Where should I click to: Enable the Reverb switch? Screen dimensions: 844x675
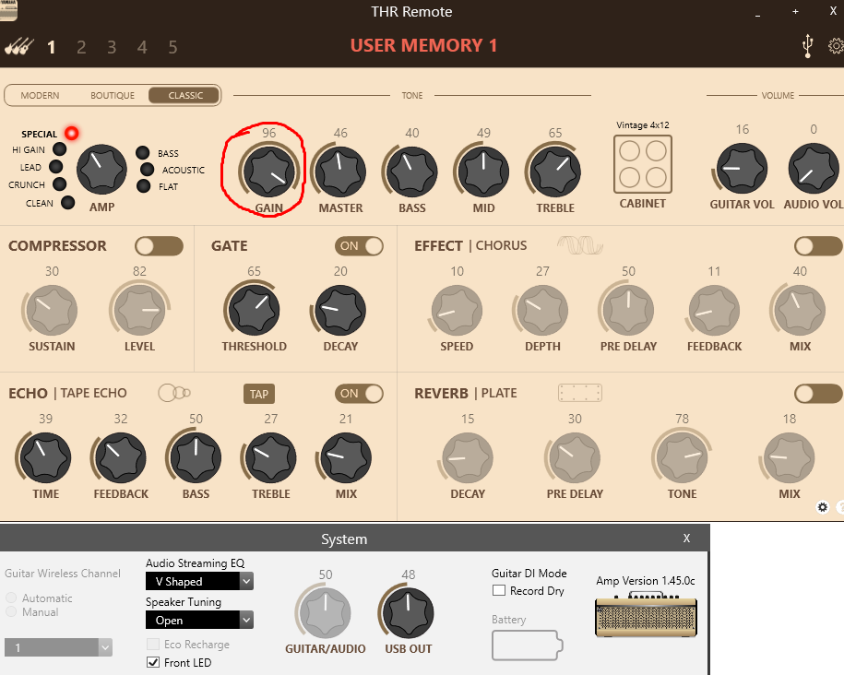click(x=818, y=394)
